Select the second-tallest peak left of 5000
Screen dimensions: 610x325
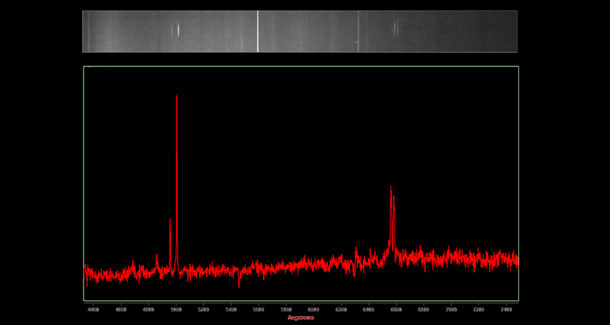coord(170,221)
